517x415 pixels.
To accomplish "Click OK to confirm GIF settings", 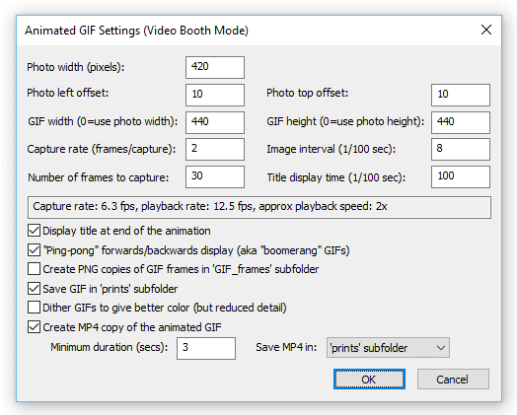I will (369, 380).
